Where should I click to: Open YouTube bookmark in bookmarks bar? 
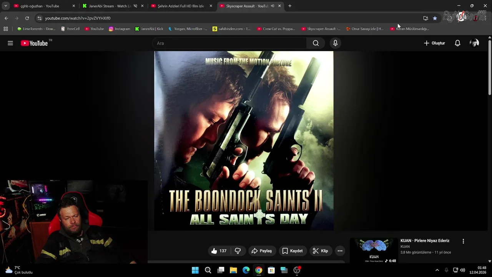pyautogui.click(x=94, y=29)
